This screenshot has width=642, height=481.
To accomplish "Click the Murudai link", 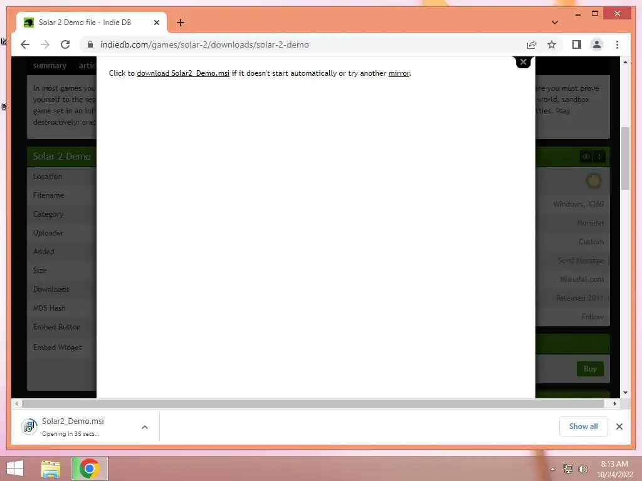I will tap(590, 223).
